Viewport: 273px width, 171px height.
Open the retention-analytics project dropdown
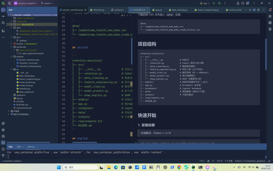[x=26, y=3]
